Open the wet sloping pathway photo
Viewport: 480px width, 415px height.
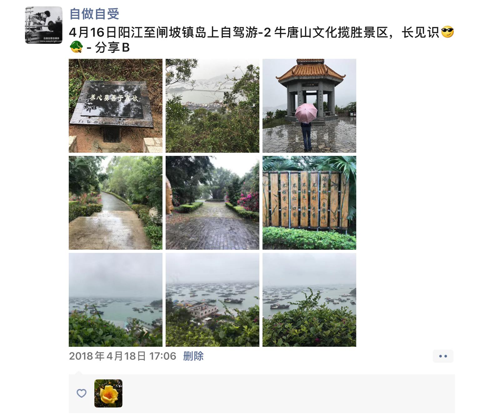pos(116,203)
